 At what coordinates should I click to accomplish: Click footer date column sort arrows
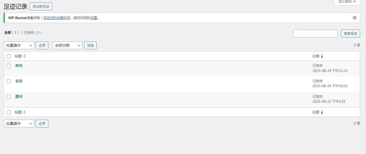tap(322, 112)
